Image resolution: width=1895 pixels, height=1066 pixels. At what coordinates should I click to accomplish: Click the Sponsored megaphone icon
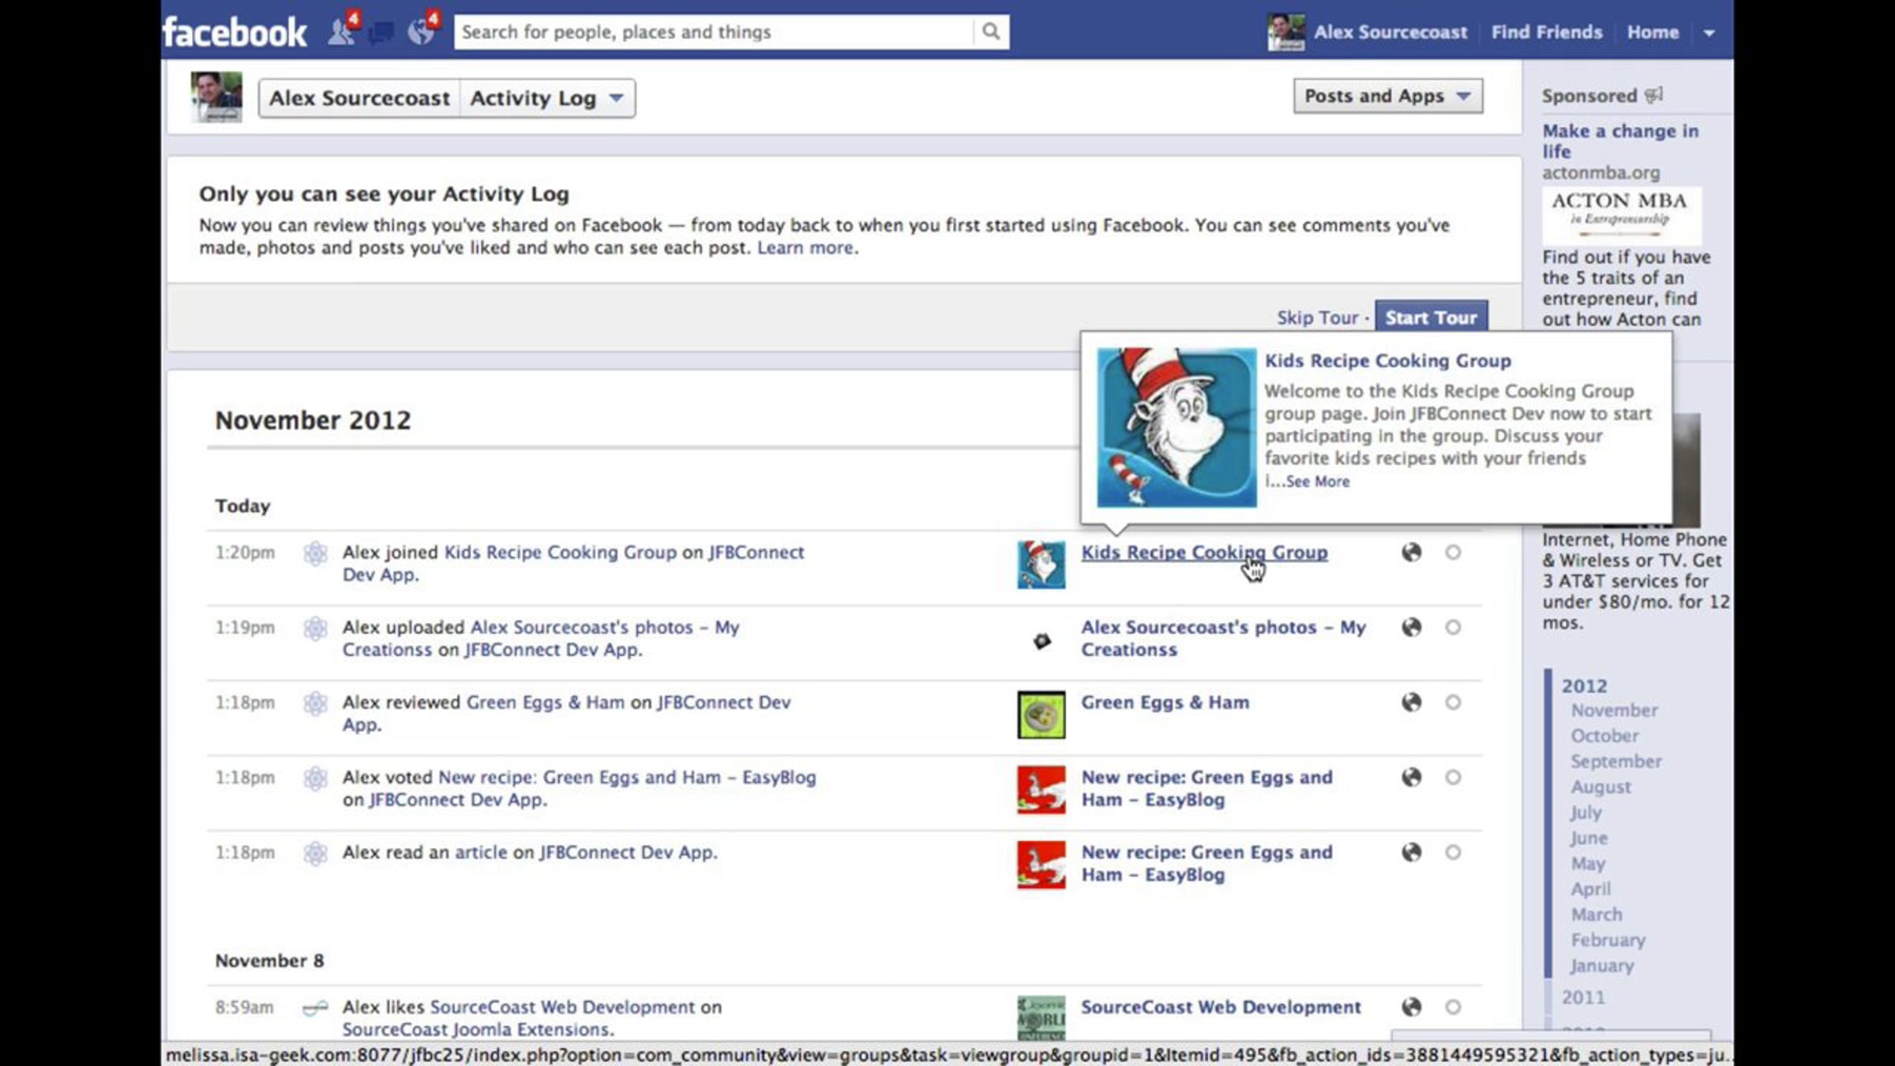1653,96
